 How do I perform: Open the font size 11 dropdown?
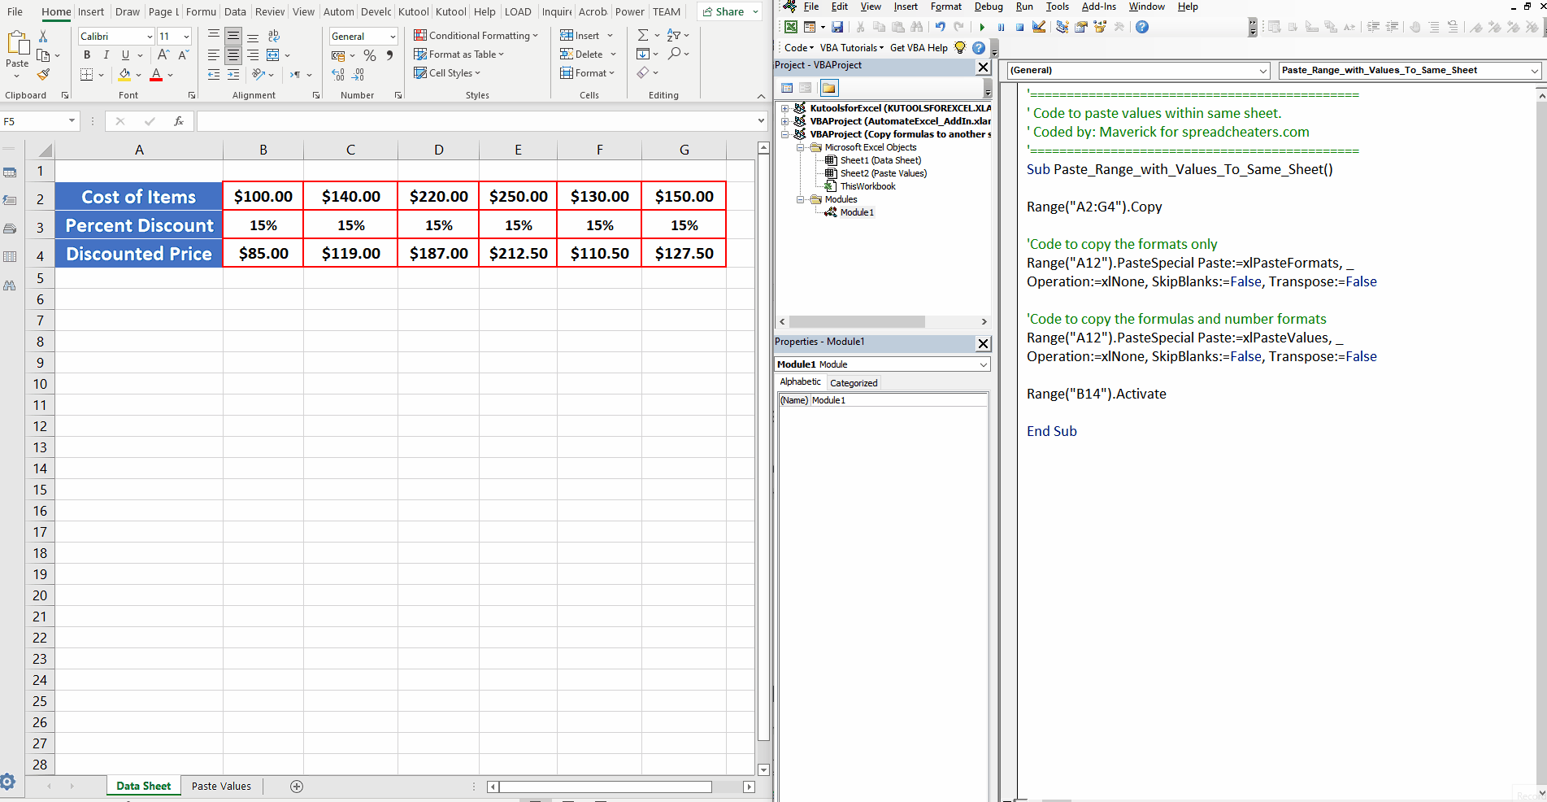tap(186, 37)
